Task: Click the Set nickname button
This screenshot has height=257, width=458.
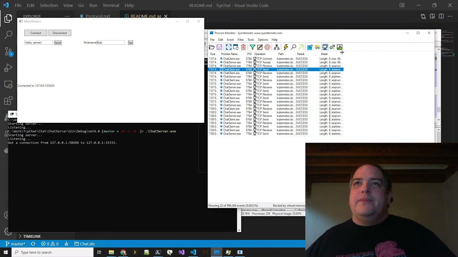Action: (x=131, y=42)
